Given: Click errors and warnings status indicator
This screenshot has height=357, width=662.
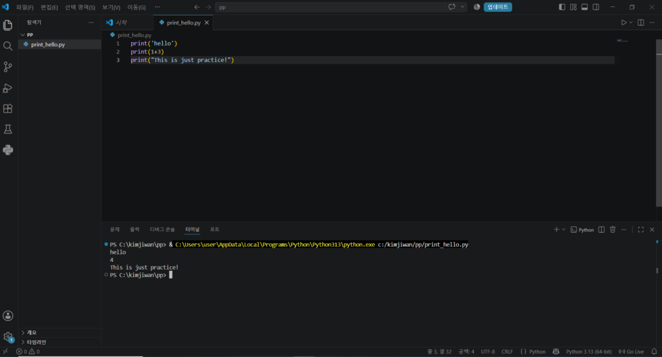Looking at the screenshot, I should 28,352.
